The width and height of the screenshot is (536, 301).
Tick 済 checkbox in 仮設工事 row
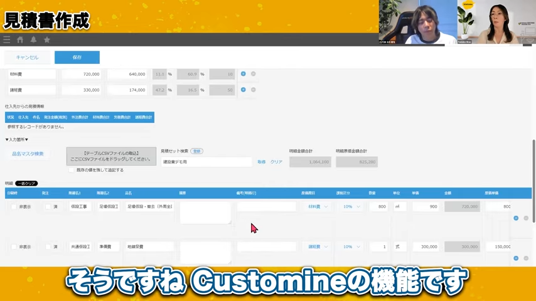click(x=48, y=207)
